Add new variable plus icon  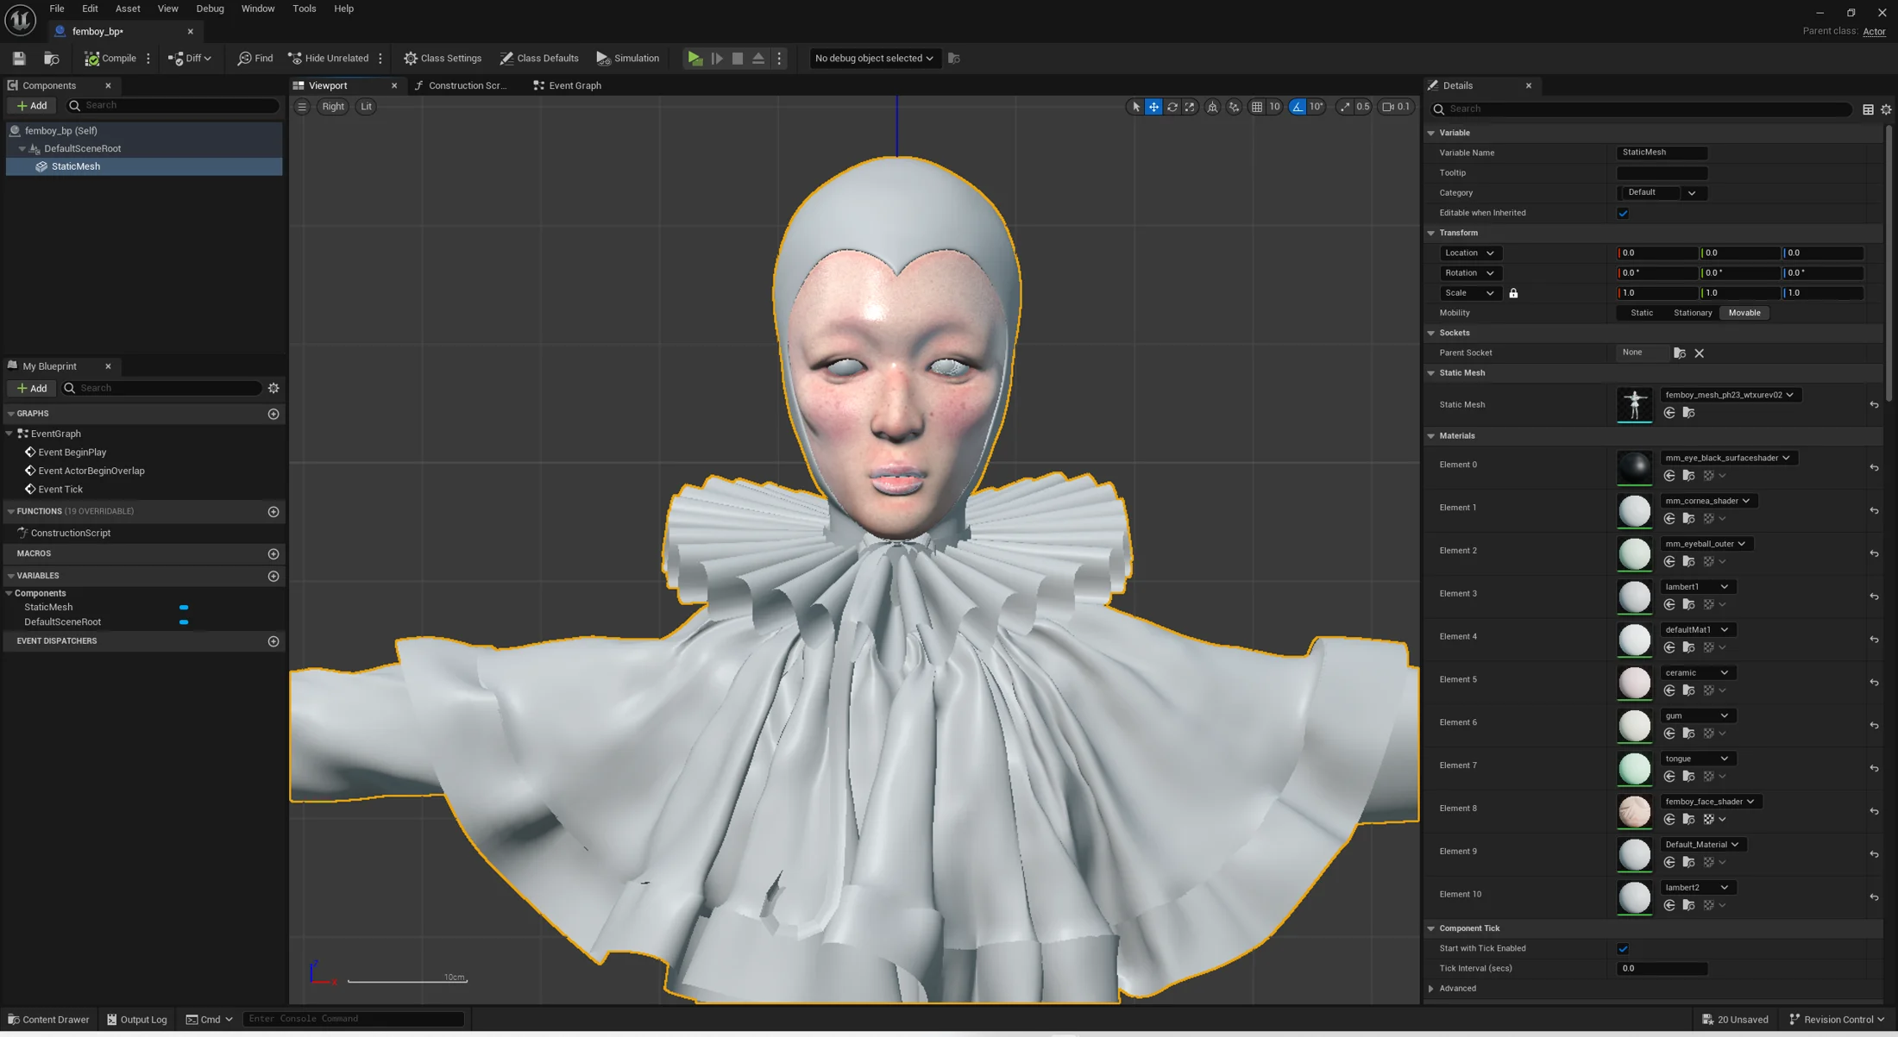(273, 576)
